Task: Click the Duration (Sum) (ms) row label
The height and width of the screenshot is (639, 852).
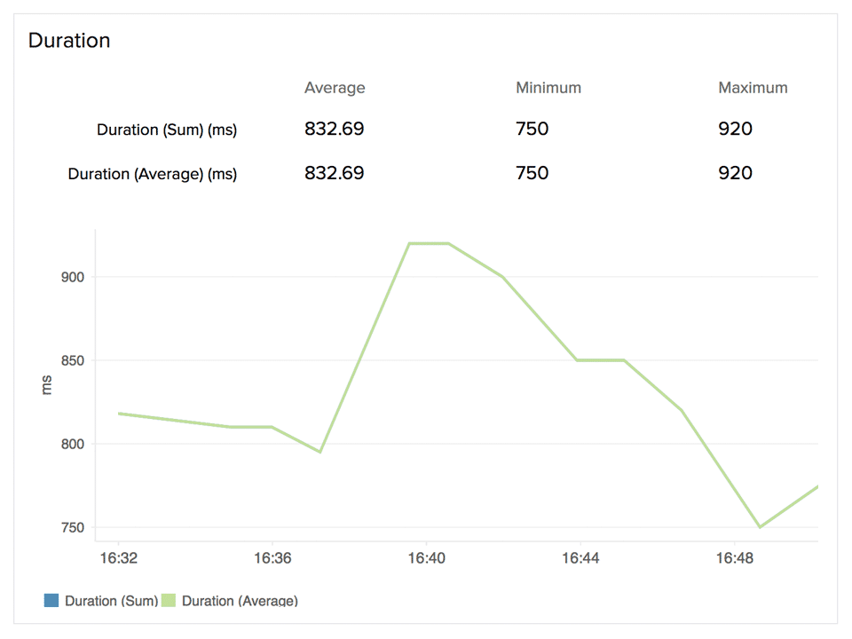Action: tap(167, 130)
